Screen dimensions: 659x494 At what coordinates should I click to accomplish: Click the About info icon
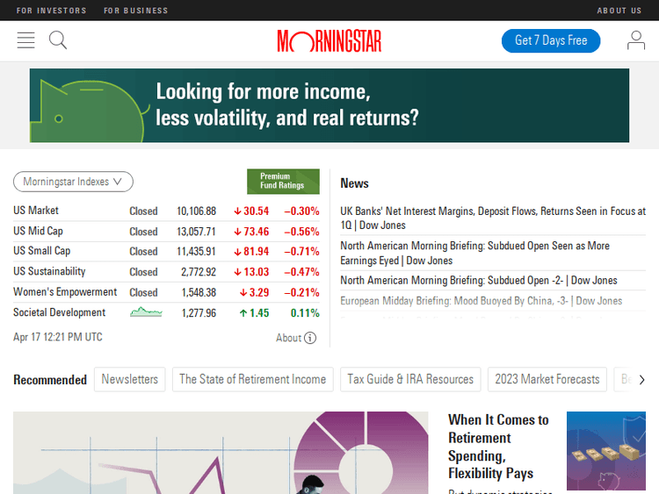point(310,338)
